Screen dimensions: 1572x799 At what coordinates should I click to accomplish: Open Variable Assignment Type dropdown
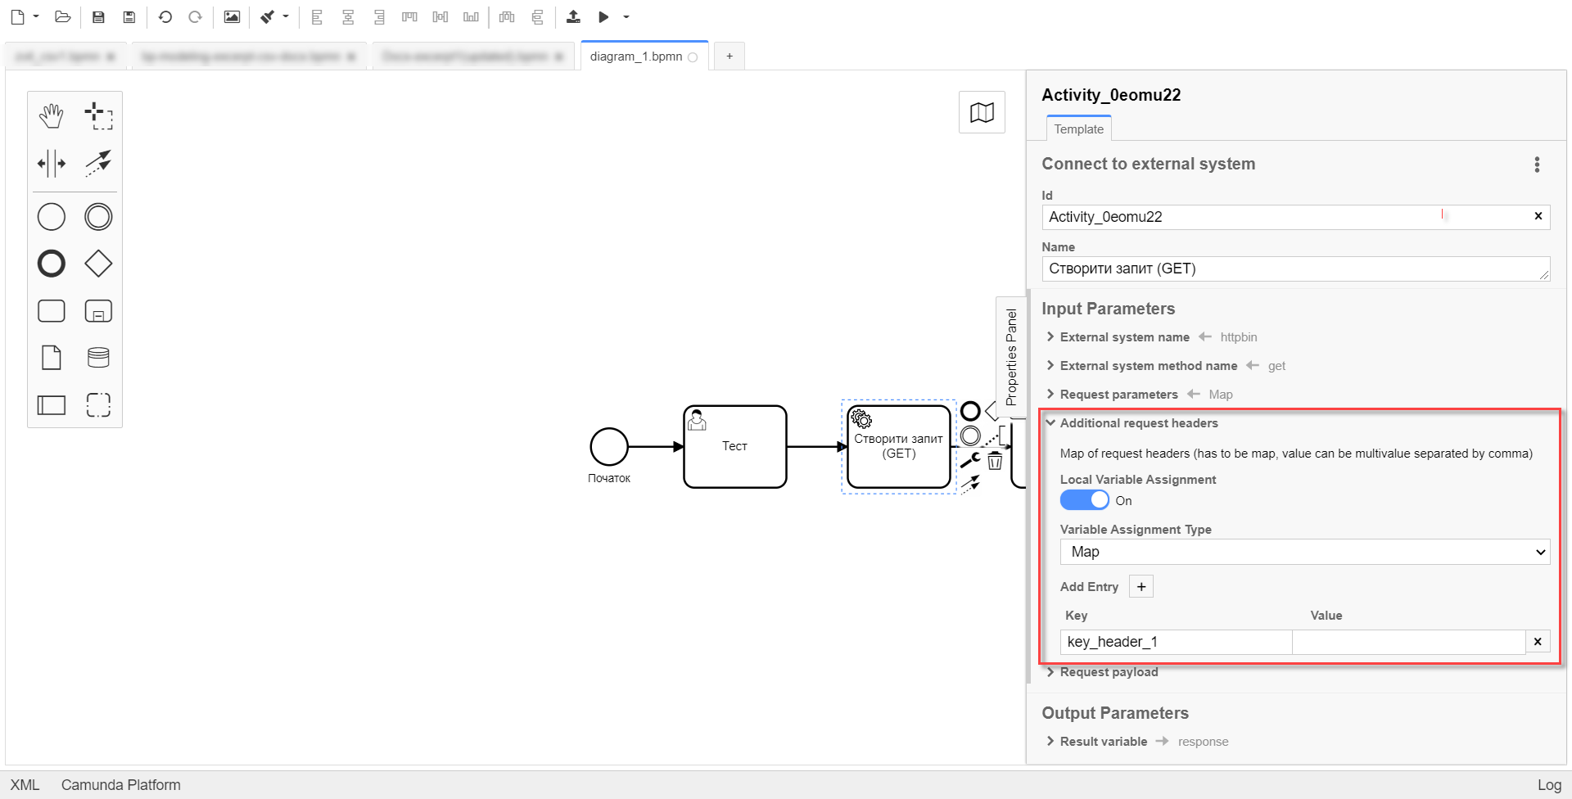click(x=1305, y=552)
